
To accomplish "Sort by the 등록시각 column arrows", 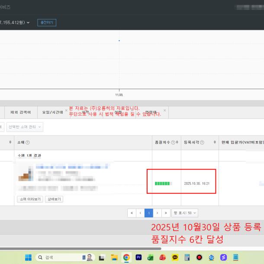I will click(215, 143).
